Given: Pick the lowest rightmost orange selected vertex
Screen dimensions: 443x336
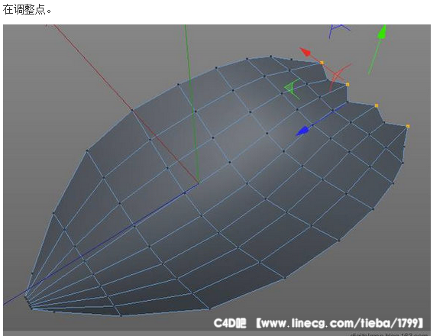Looking at the screenshot, I should pyautogui.click(x=408, y=126).
